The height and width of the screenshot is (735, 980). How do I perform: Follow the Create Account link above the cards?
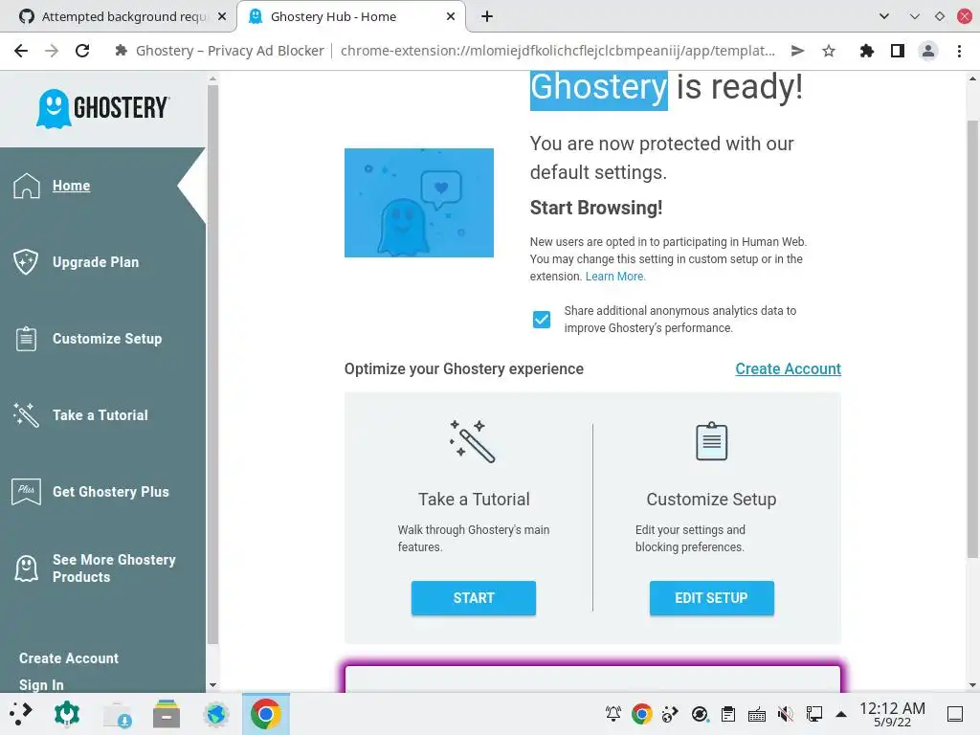(788, 368)
